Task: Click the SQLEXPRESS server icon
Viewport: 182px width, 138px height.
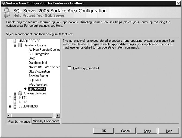Action: click(x=15, y=106)
